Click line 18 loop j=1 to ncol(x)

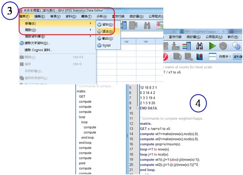[x=154, y=154]
